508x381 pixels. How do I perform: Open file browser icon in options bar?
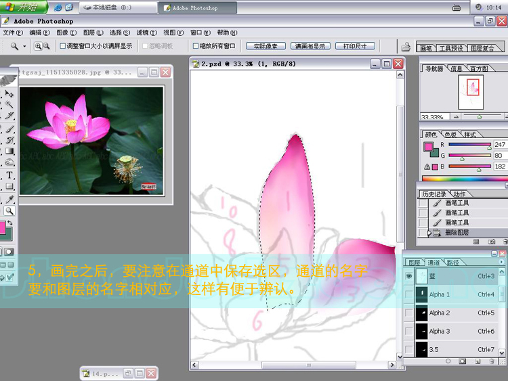(406, 47)
